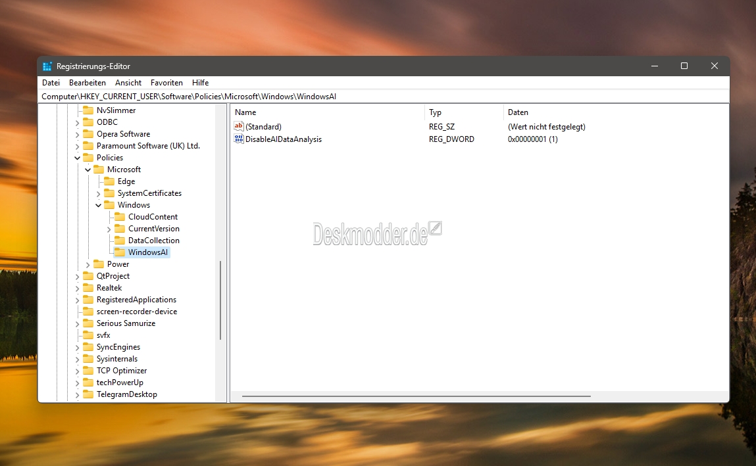Click the CurrentVersion folder icon
Viewport: 756px width, 466px height.
120,229
